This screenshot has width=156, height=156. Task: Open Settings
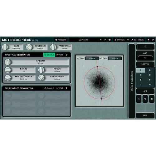pos(137,40)
